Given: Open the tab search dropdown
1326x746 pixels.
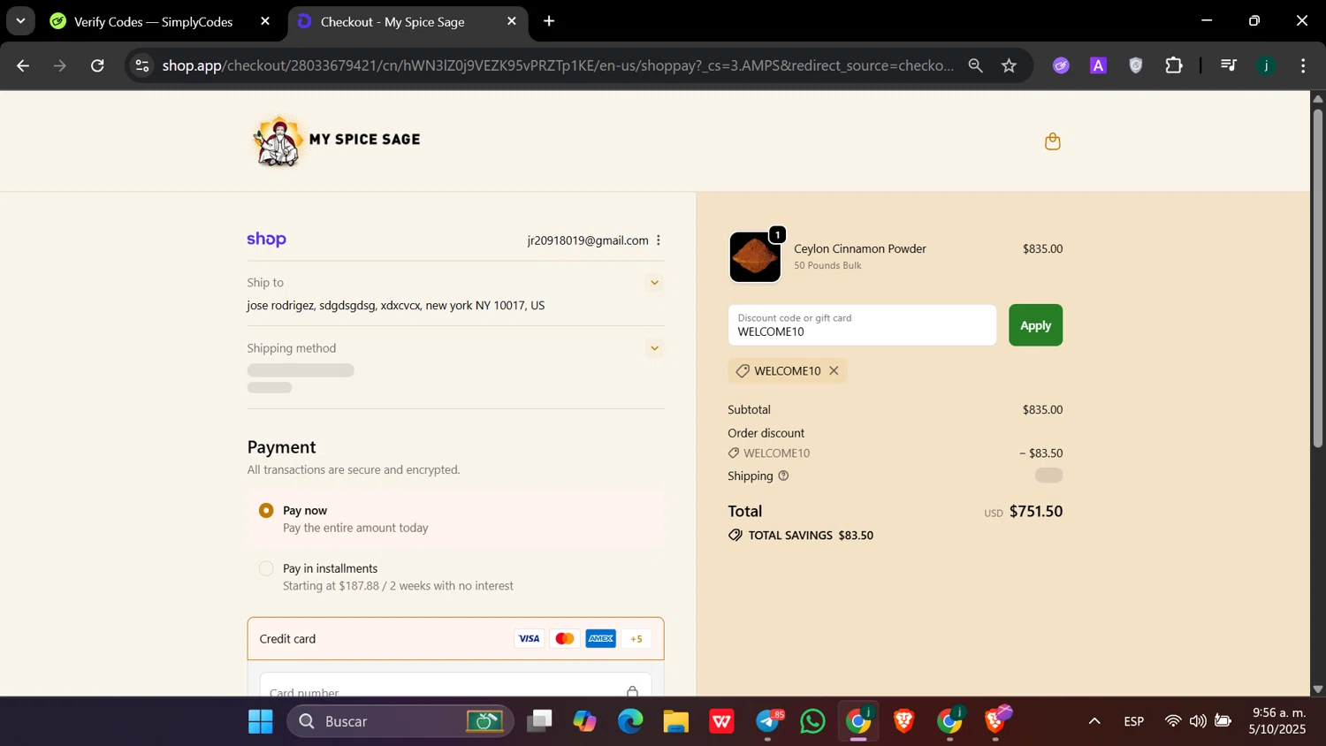Looking at the screenshot, I should (x=20, y=21).
